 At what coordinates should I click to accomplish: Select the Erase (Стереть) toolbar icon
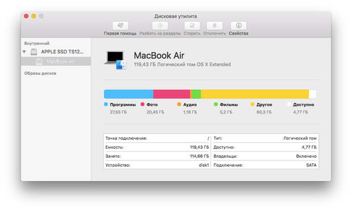pos(192,26)
